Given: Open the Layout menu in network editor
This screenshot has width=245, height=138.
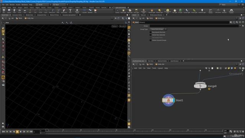Looking at the screenshot, I should [160, 68].
